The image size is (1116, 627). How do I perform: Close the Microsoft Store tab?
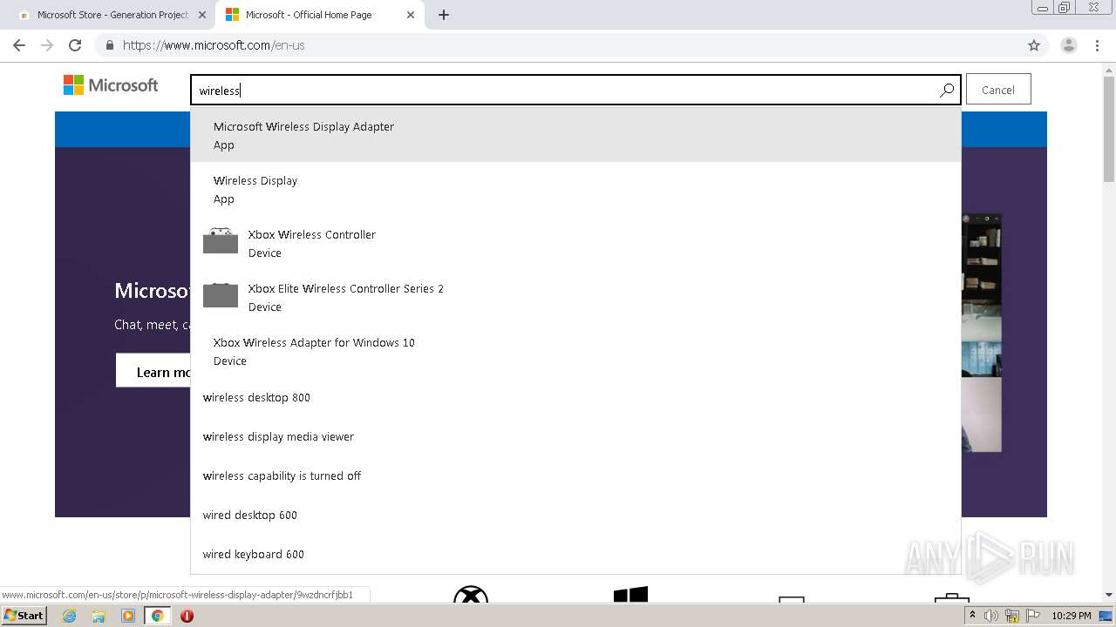tap(202, 15)
